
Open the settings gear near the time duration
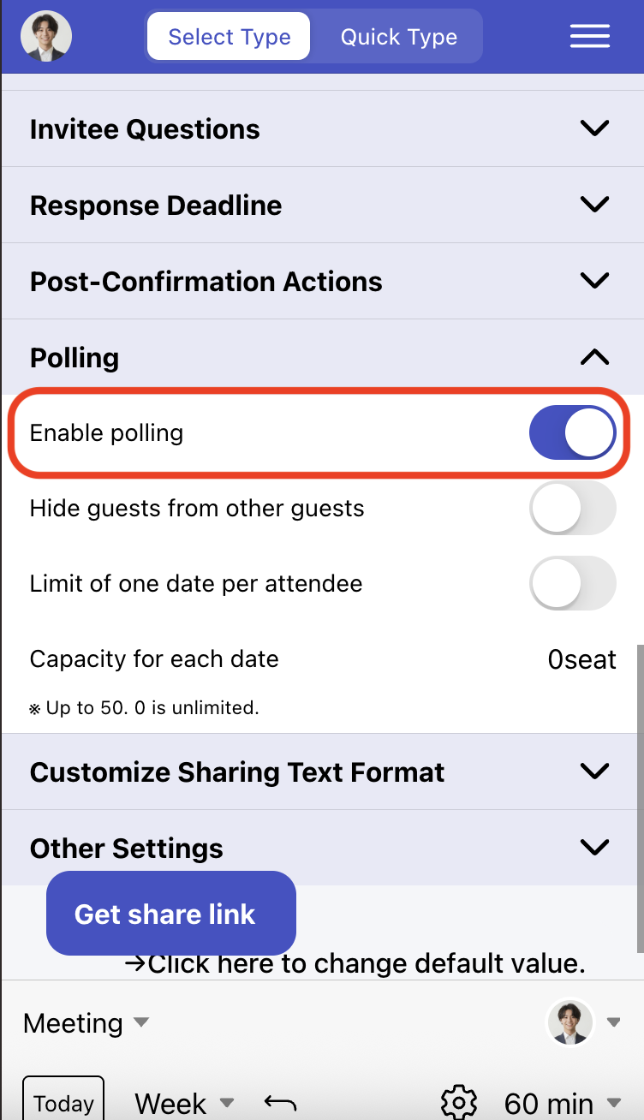tap(459, 1105)
